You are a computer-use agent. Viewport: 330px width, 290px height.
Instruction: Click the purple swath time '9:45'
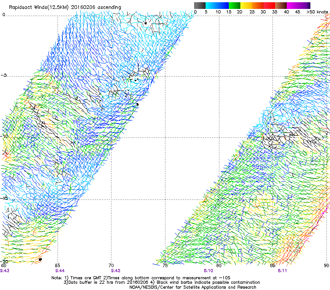click(116, 271)
